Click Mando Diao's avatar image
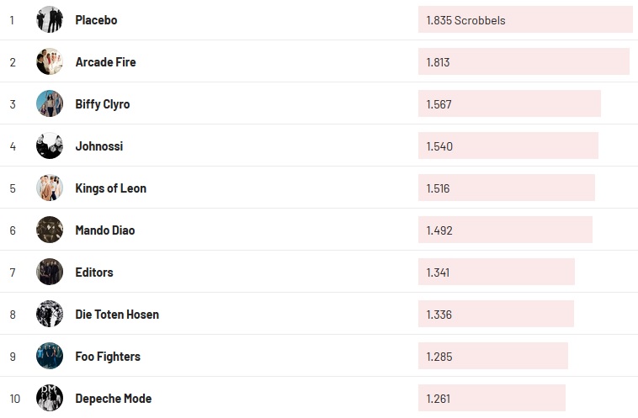Image resolution: width=638 pixels, height=418 pixels. pos(50,230)
